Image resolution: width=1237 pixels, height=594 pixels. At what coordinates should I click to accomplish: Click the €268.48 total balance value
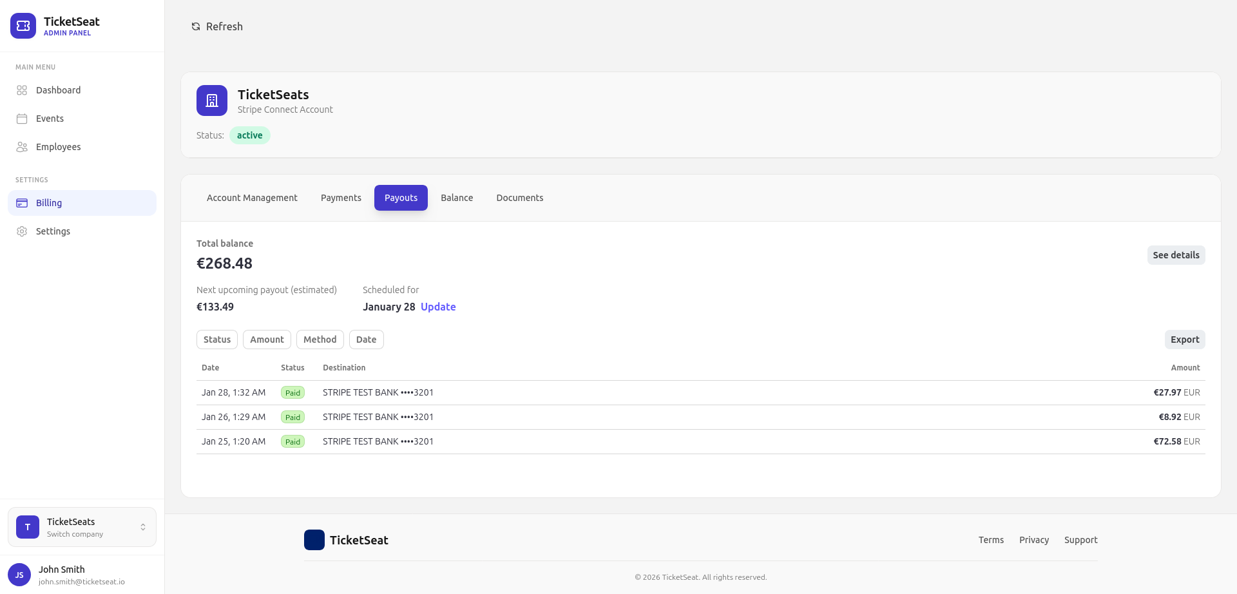(x=224, y=263)
